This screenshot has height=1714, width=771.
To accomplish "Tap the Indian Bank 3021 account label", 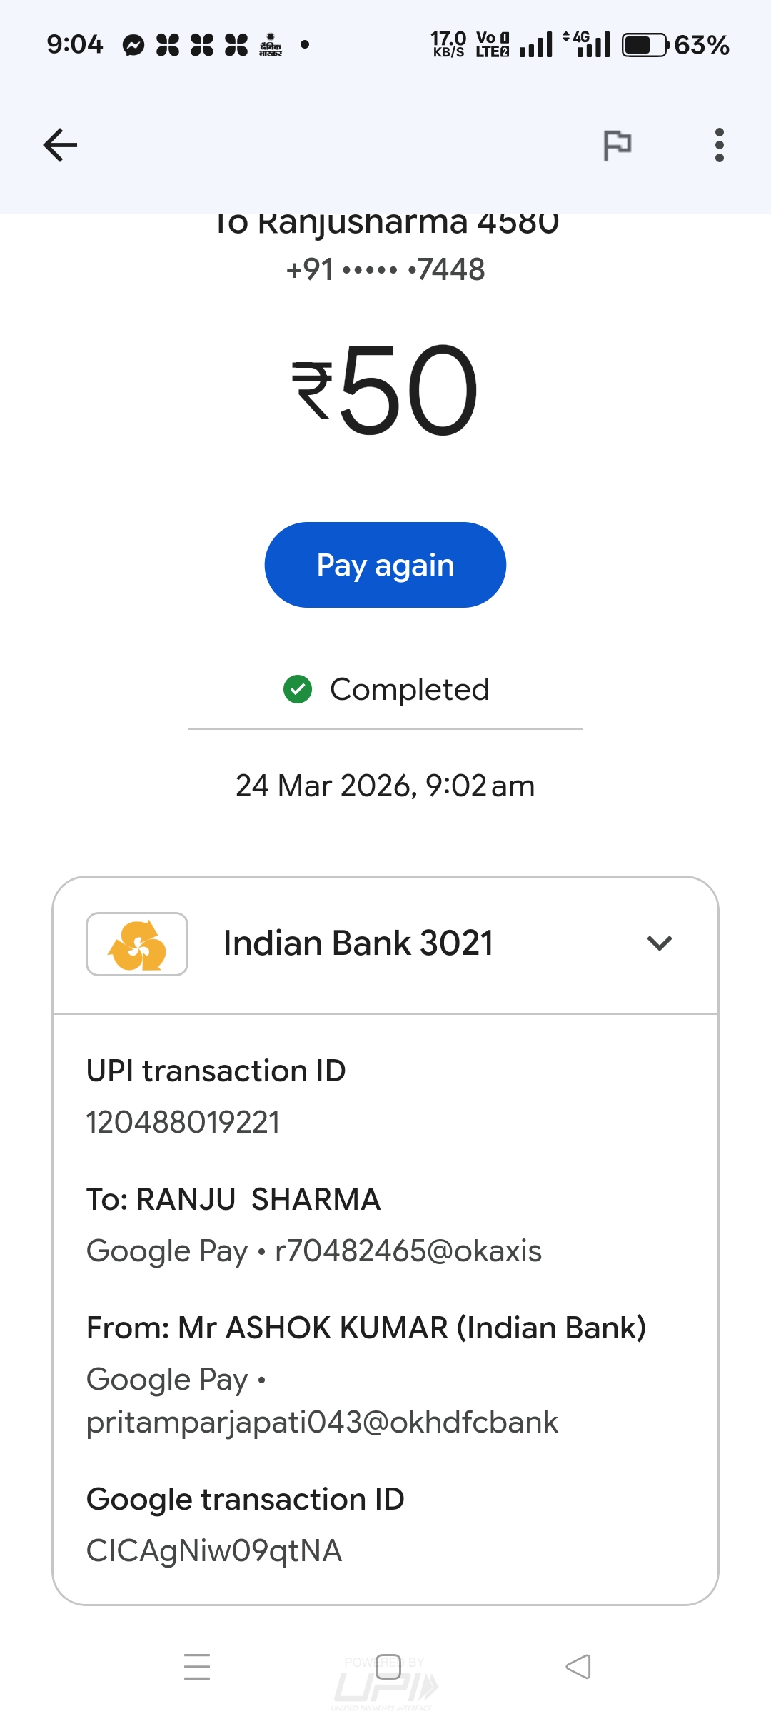I will 358,943.
